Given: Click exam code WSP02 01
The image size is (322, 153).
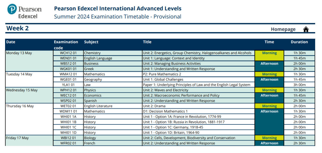Looking at the screenshot, I should pos(68,101).
